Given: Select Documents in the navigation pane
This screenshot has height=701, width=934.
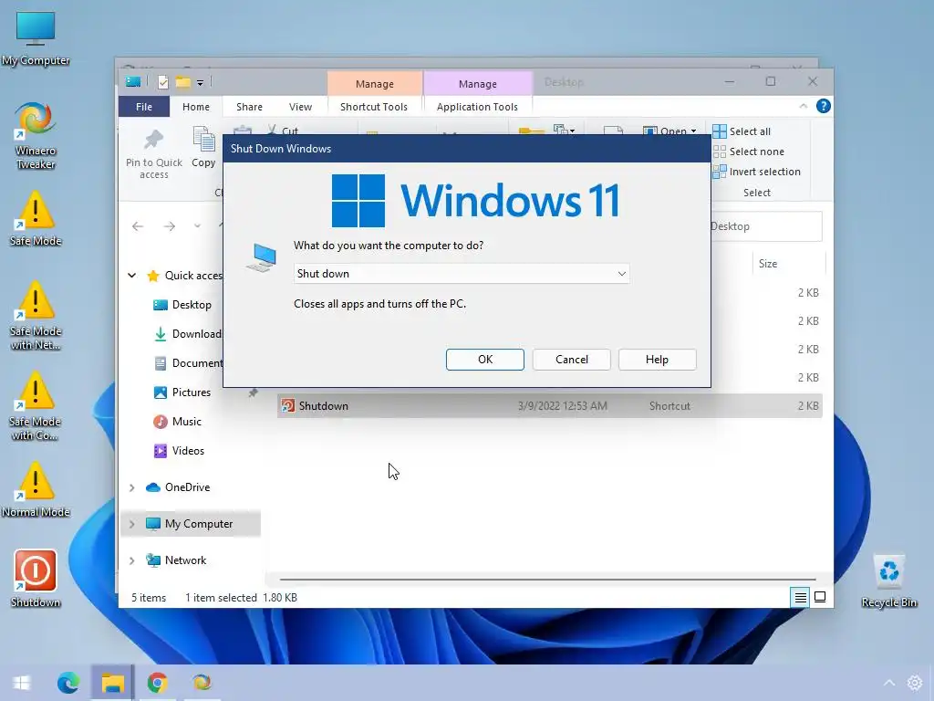Looking at the screenshot, I should tap(188, 363).
